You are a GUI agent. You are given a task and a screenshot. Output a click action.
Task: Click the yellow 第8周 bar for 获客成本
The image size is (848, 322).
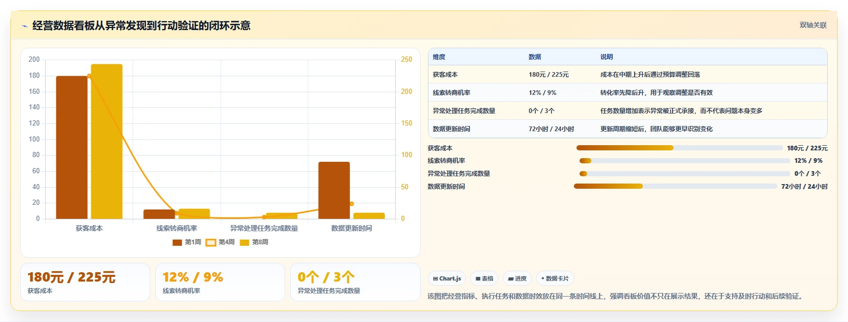click(x=107, y=142)
